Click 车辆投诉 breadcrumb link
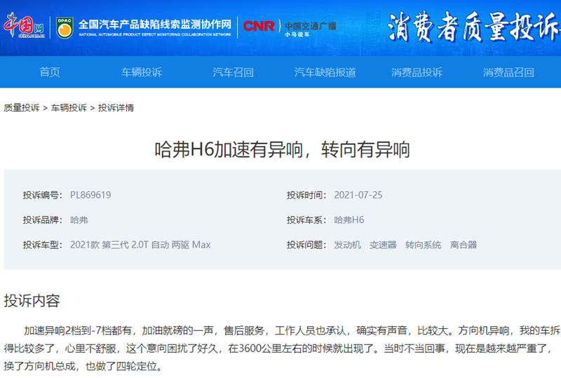The image size is (561, 378). [69, 108]
